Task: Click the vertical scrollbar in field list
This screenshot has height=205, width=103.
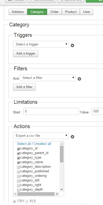Action: coord(62,154)
